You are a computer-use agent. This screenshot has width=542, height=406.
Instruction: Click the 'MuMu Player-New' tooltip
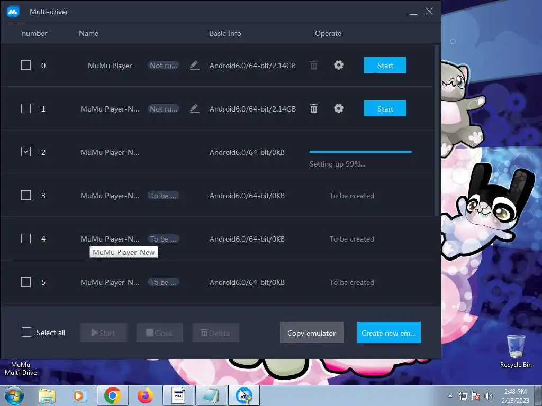124,252
